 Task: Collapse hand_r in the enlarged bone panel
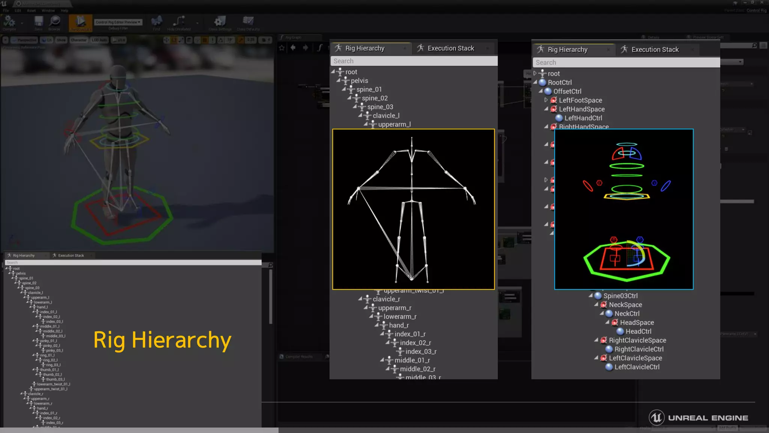click(x=377, y=325)
